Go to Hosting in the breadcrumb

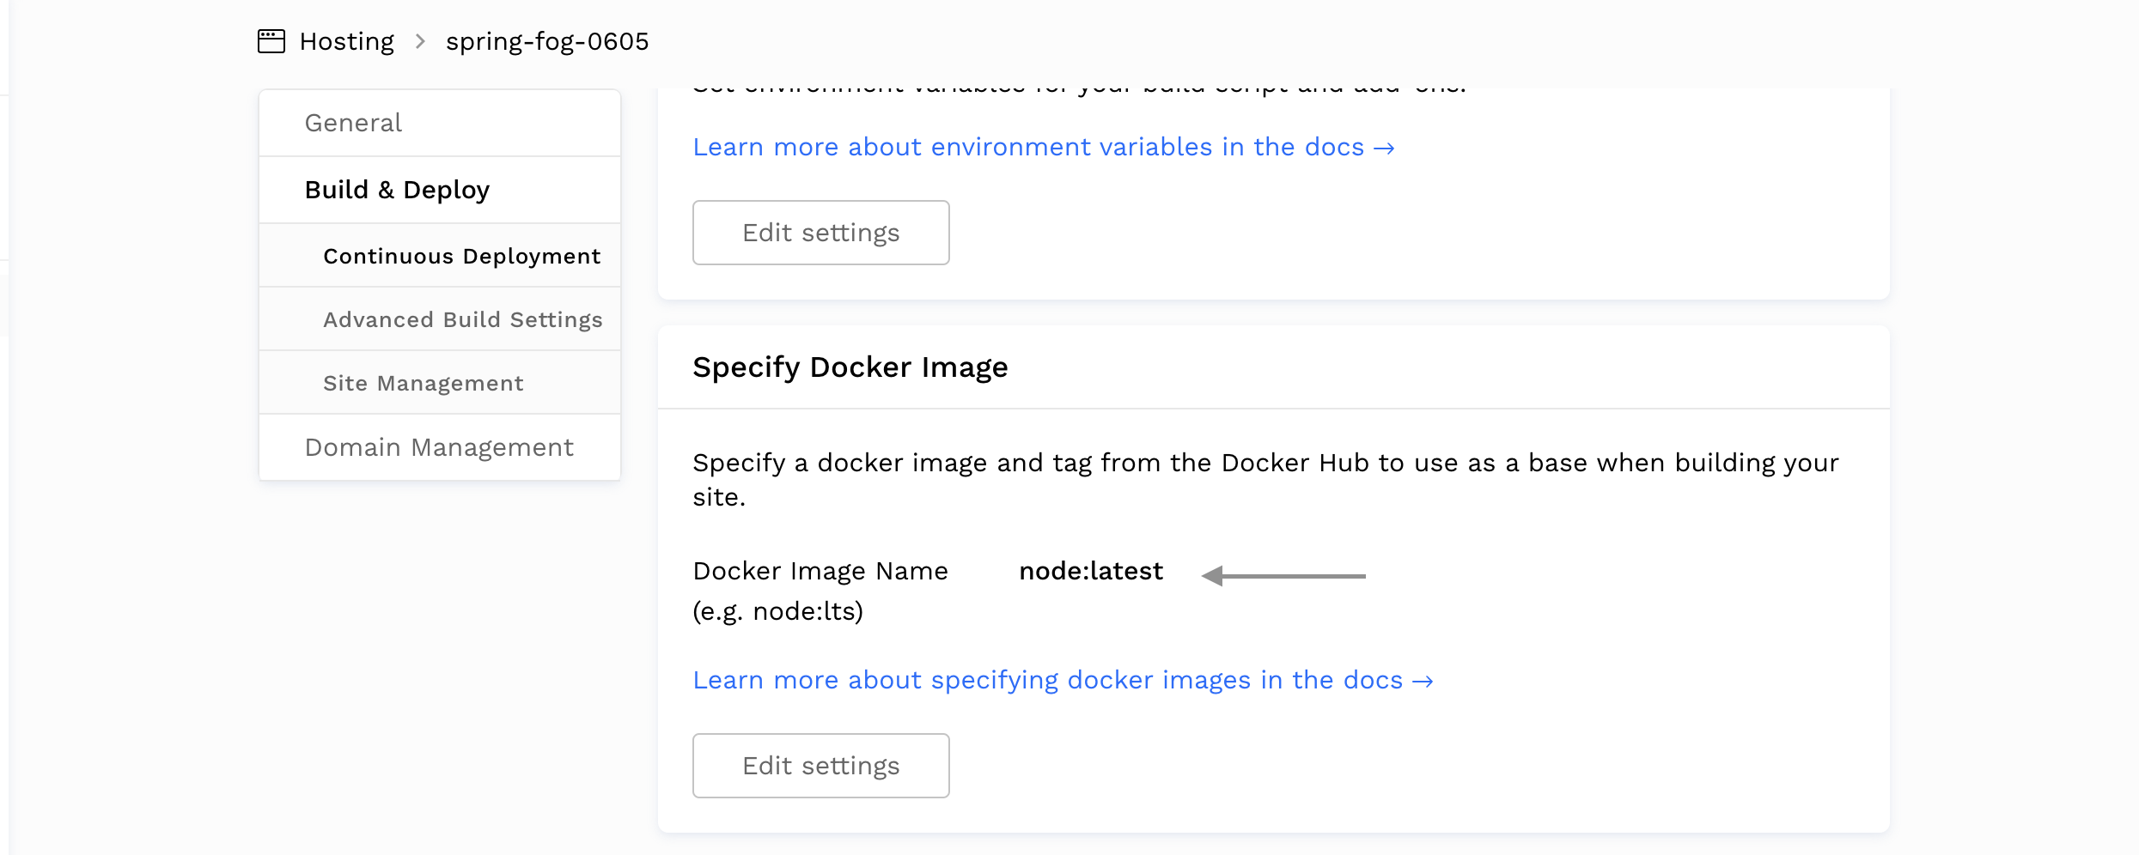pyautogui.click(x=346, y=41)
